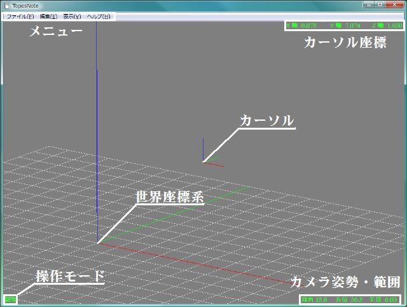
Task: Click the green operation mode indicator
Action: click(10, 299)
